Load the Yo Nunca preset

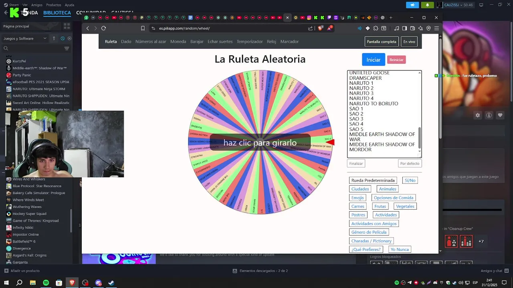coord(400,249)
